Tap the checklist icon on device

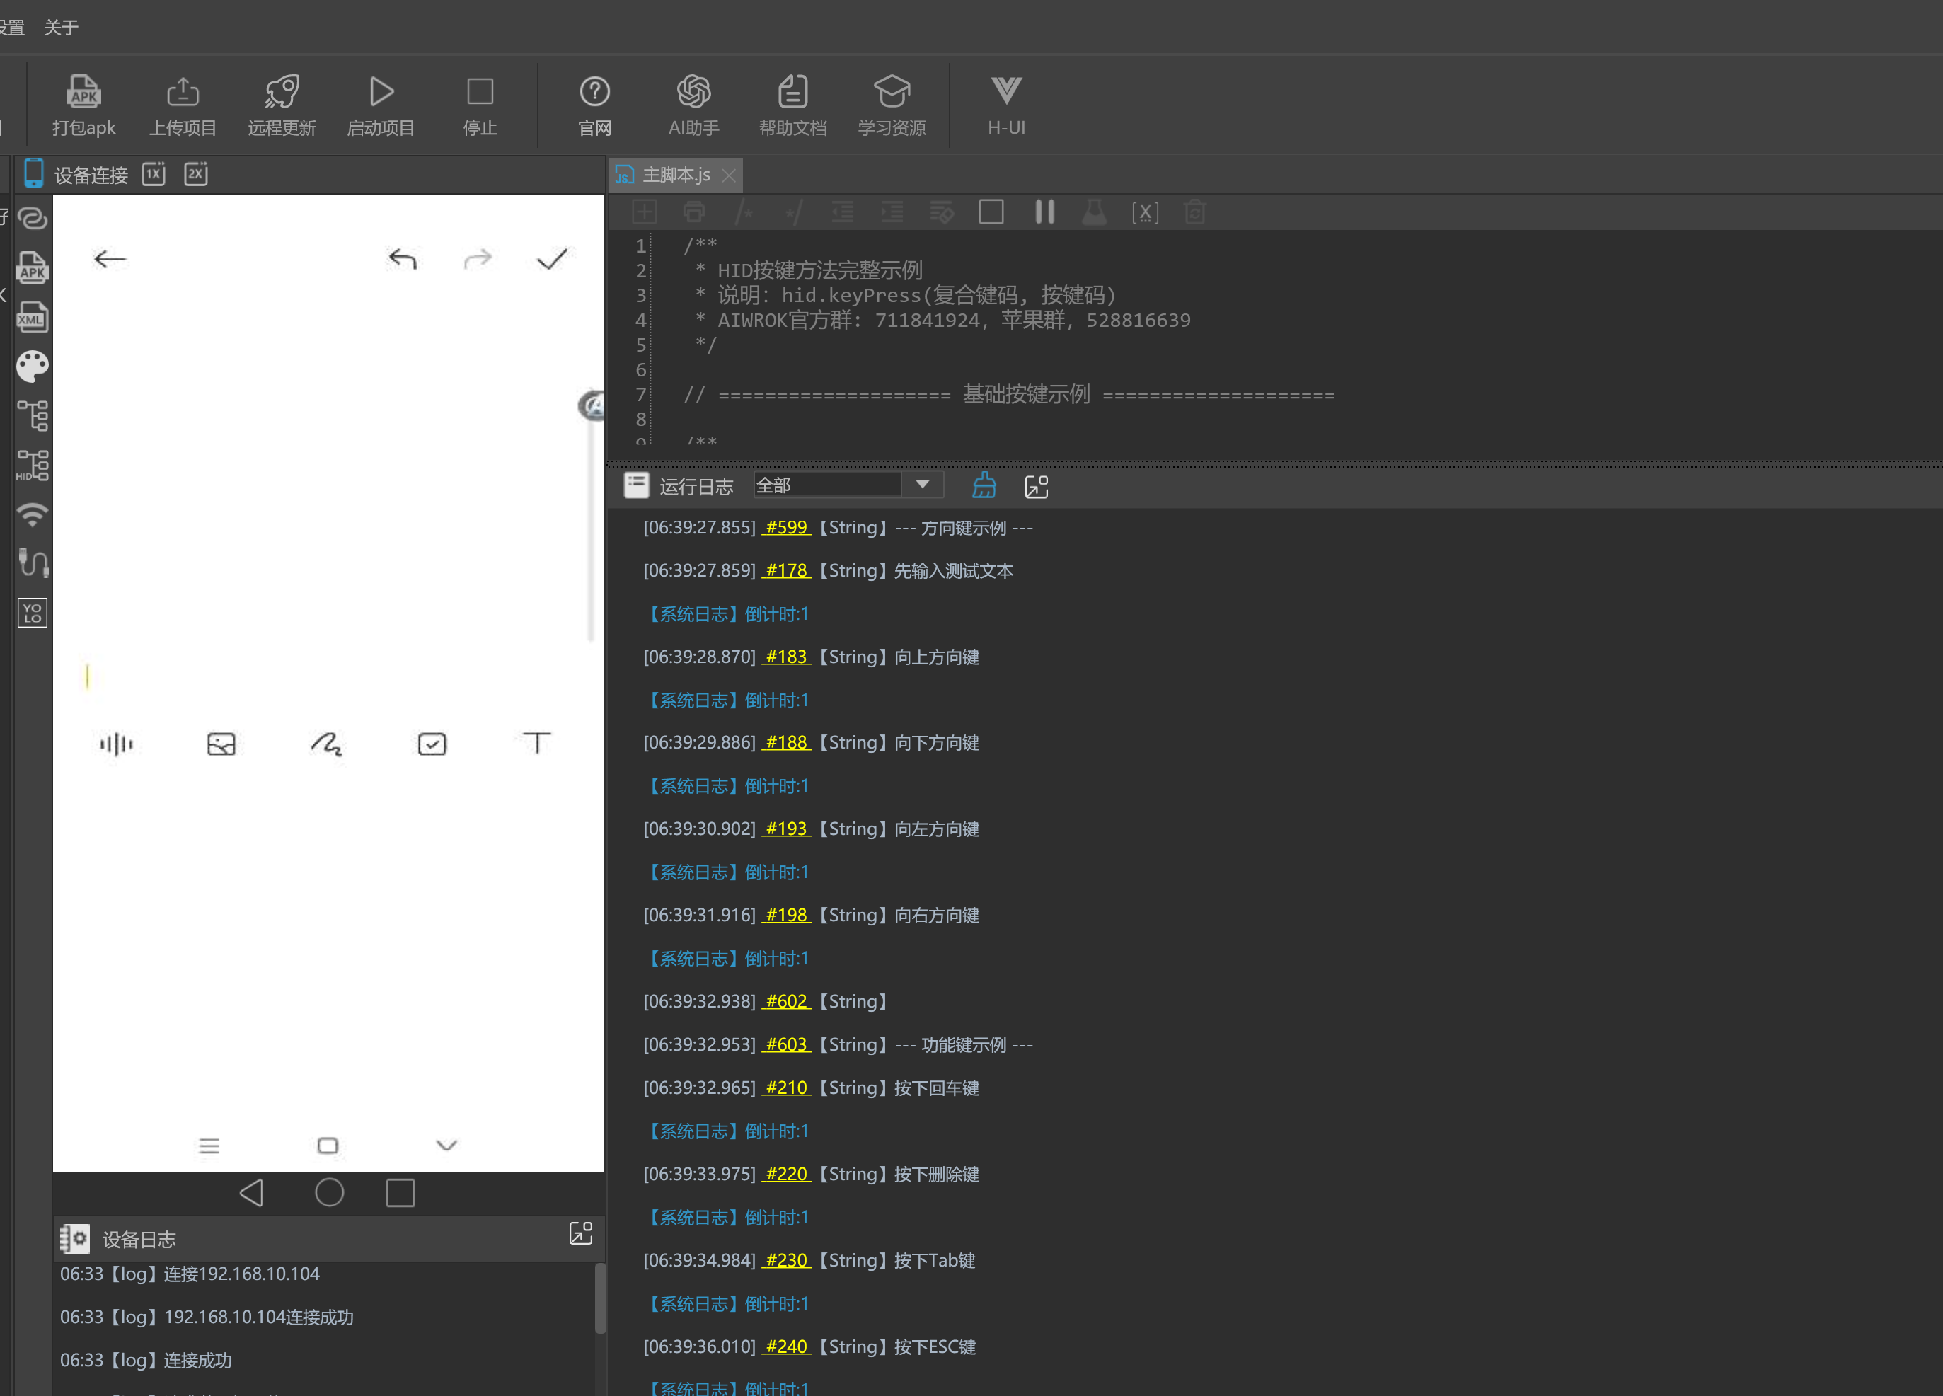click(x=432, y=744)
